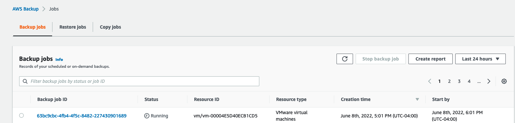Open backup job 63bc9cbc-4fb4-4f5c-8482-227430901689
This screenshot has height=123, width=515.
[82, 116]
